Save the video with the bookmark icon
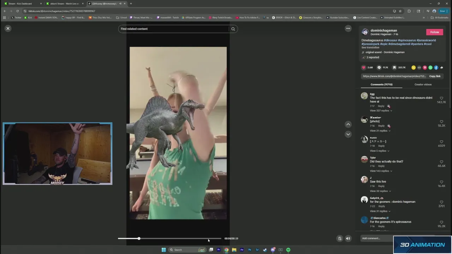The width and height of the screenshot is (452, 254). point(394,67)
